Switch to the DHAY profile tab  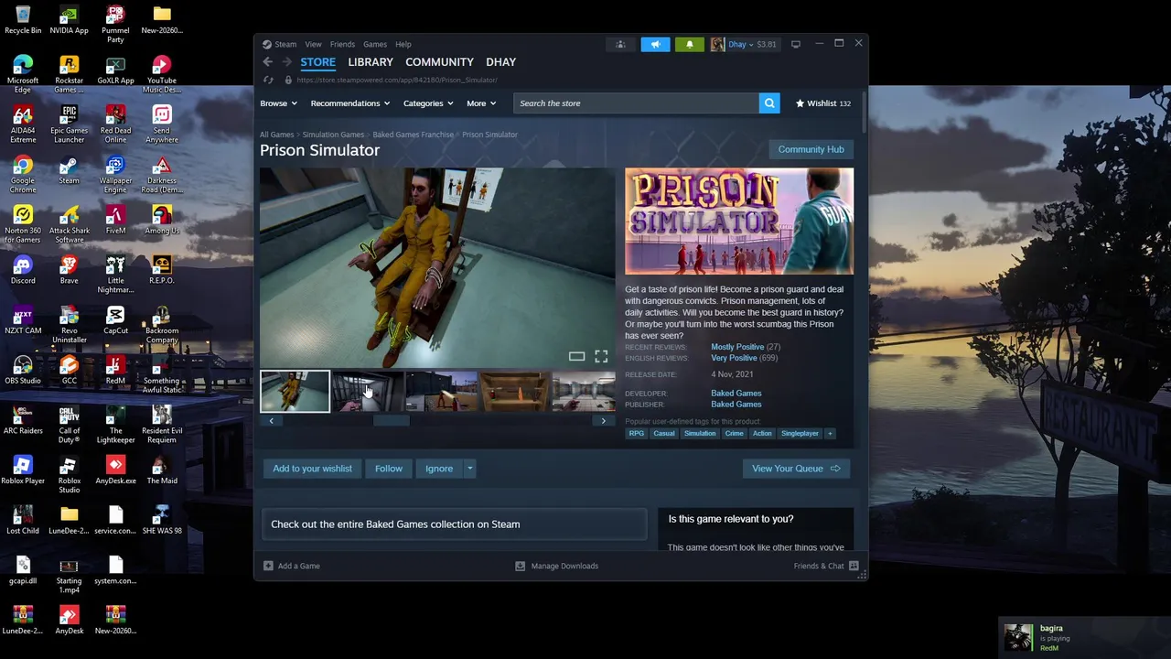(501, 62)
